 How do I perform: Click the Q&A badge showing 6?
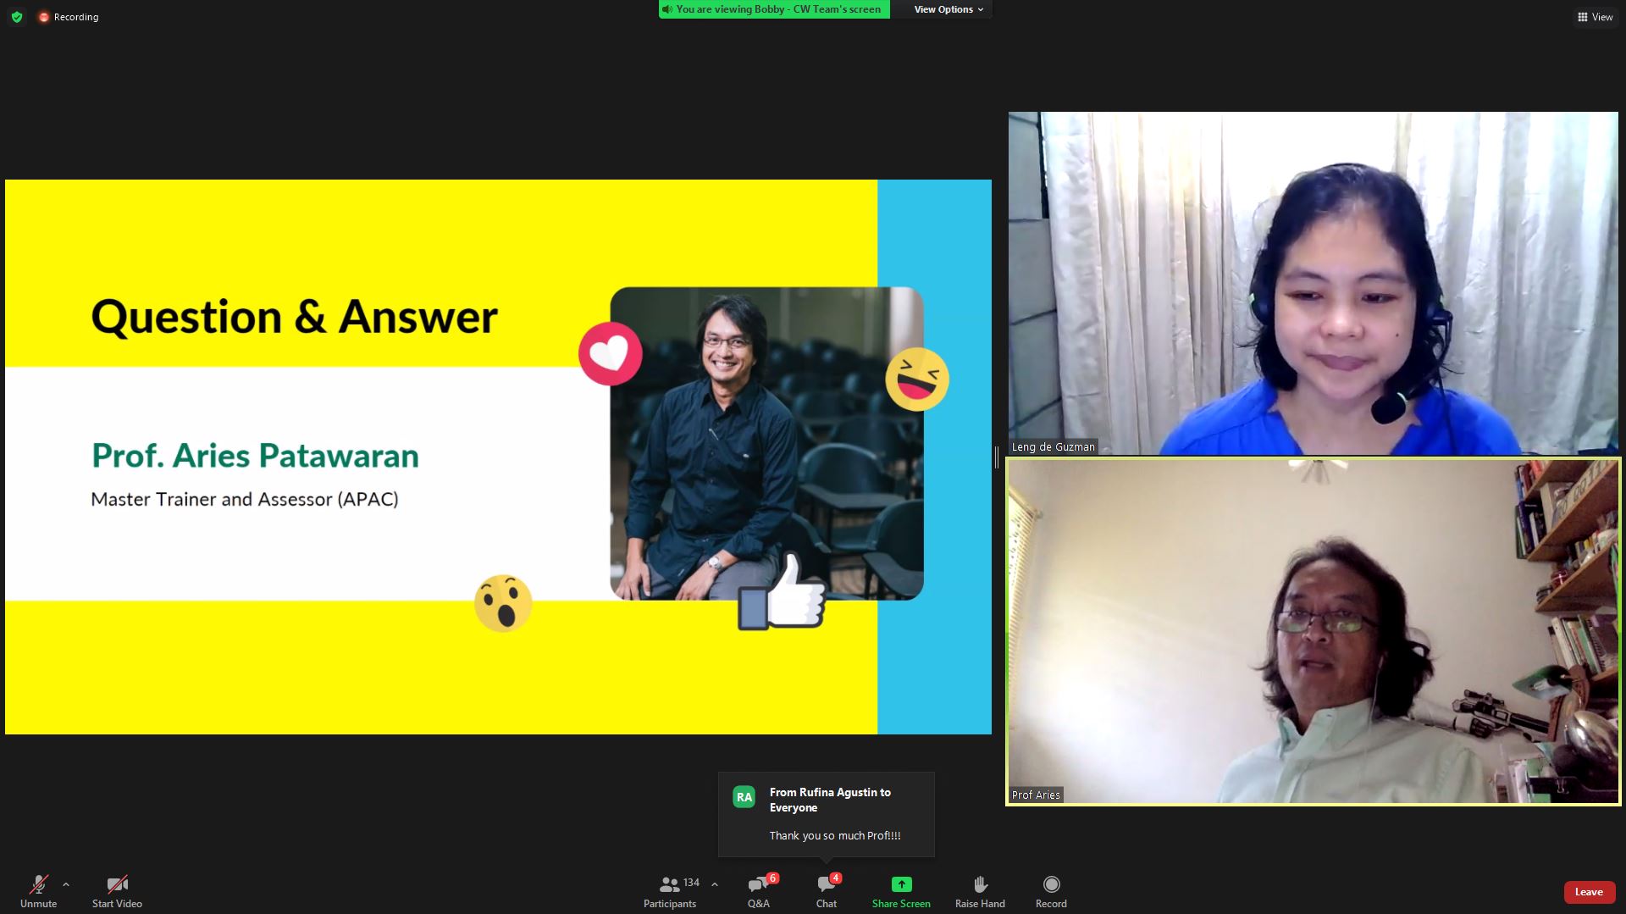point(772,878)
